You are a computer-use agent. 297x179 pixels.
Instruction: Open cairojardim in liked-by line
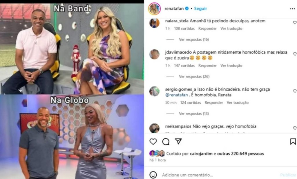(201, 154)
